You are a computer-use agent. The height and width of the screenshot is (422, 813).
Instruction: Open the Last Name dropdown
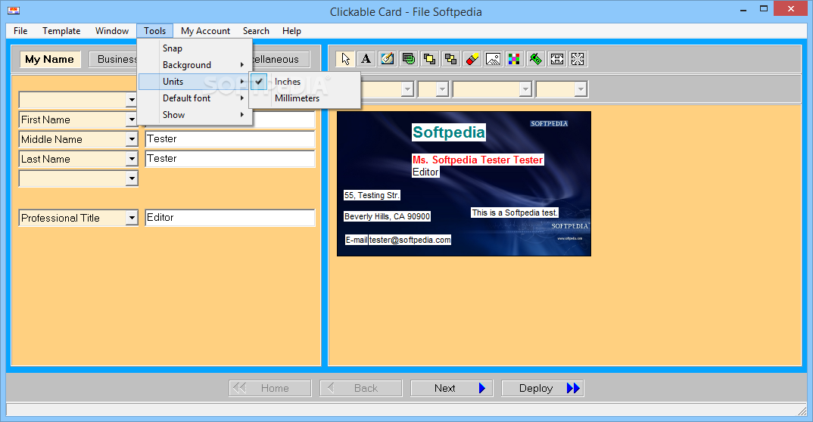[132, 159]
